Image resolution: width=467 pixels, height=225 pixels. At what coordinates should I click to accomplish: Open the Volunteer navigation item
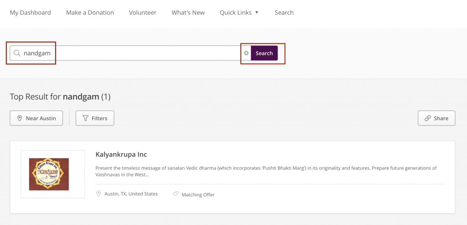click(143, 12)
